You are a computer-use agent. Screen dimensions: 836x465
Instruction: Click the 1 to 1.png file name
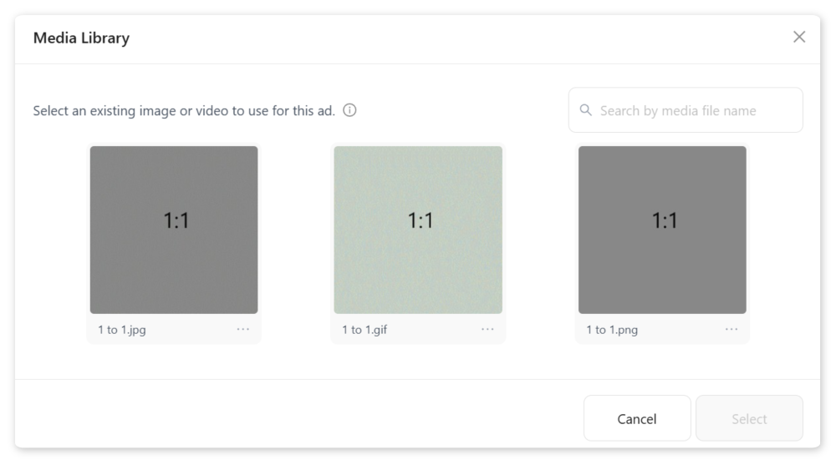[x=612, y=330]
